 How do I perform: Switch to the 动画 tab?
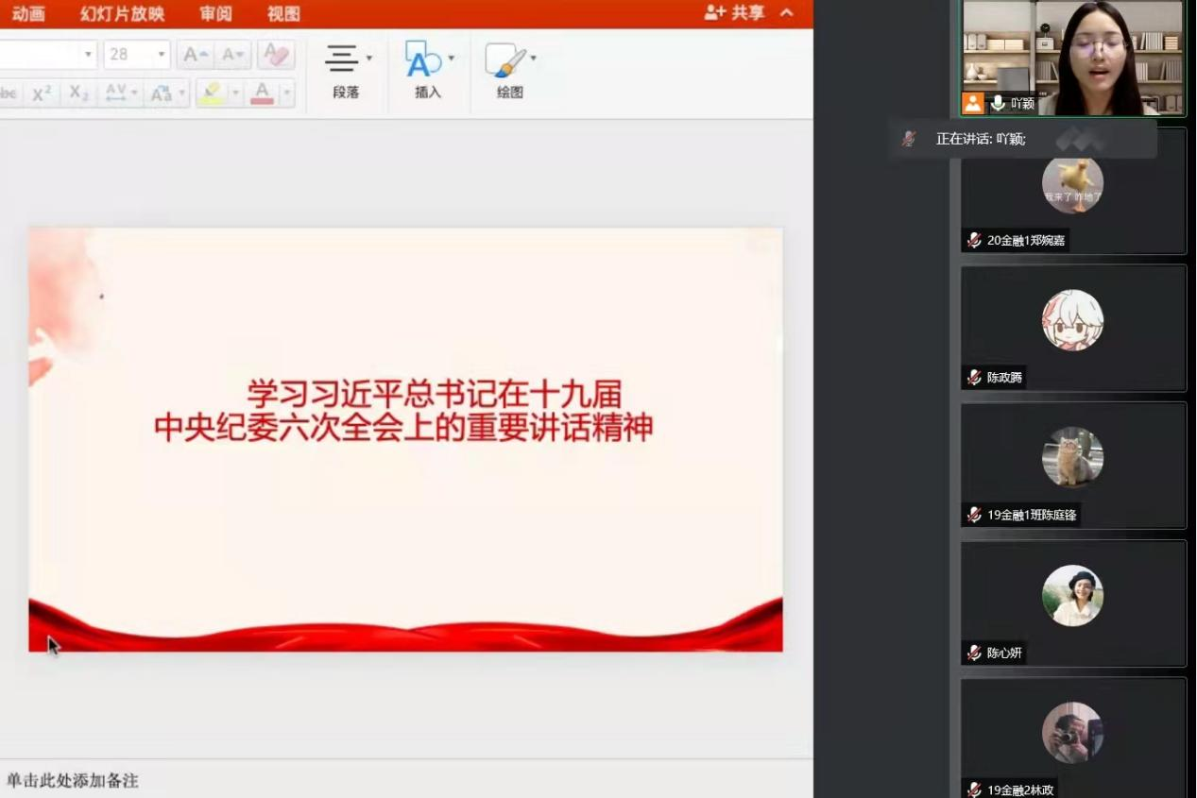pos(28,13)
